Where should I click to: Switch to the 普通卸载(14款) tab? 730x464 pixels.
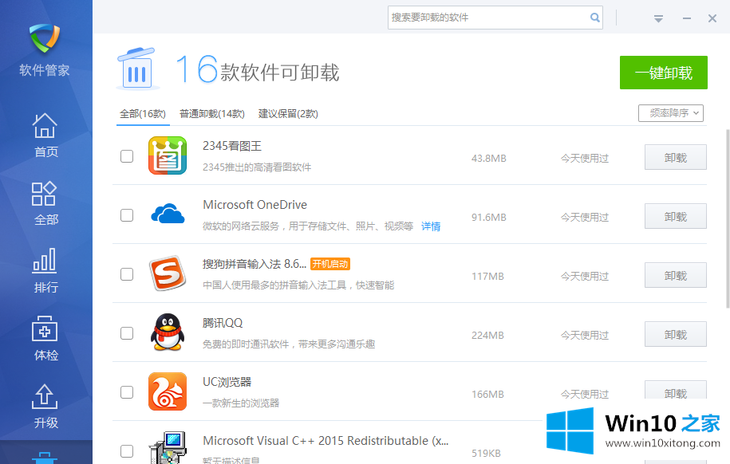[x=212, y=114]
